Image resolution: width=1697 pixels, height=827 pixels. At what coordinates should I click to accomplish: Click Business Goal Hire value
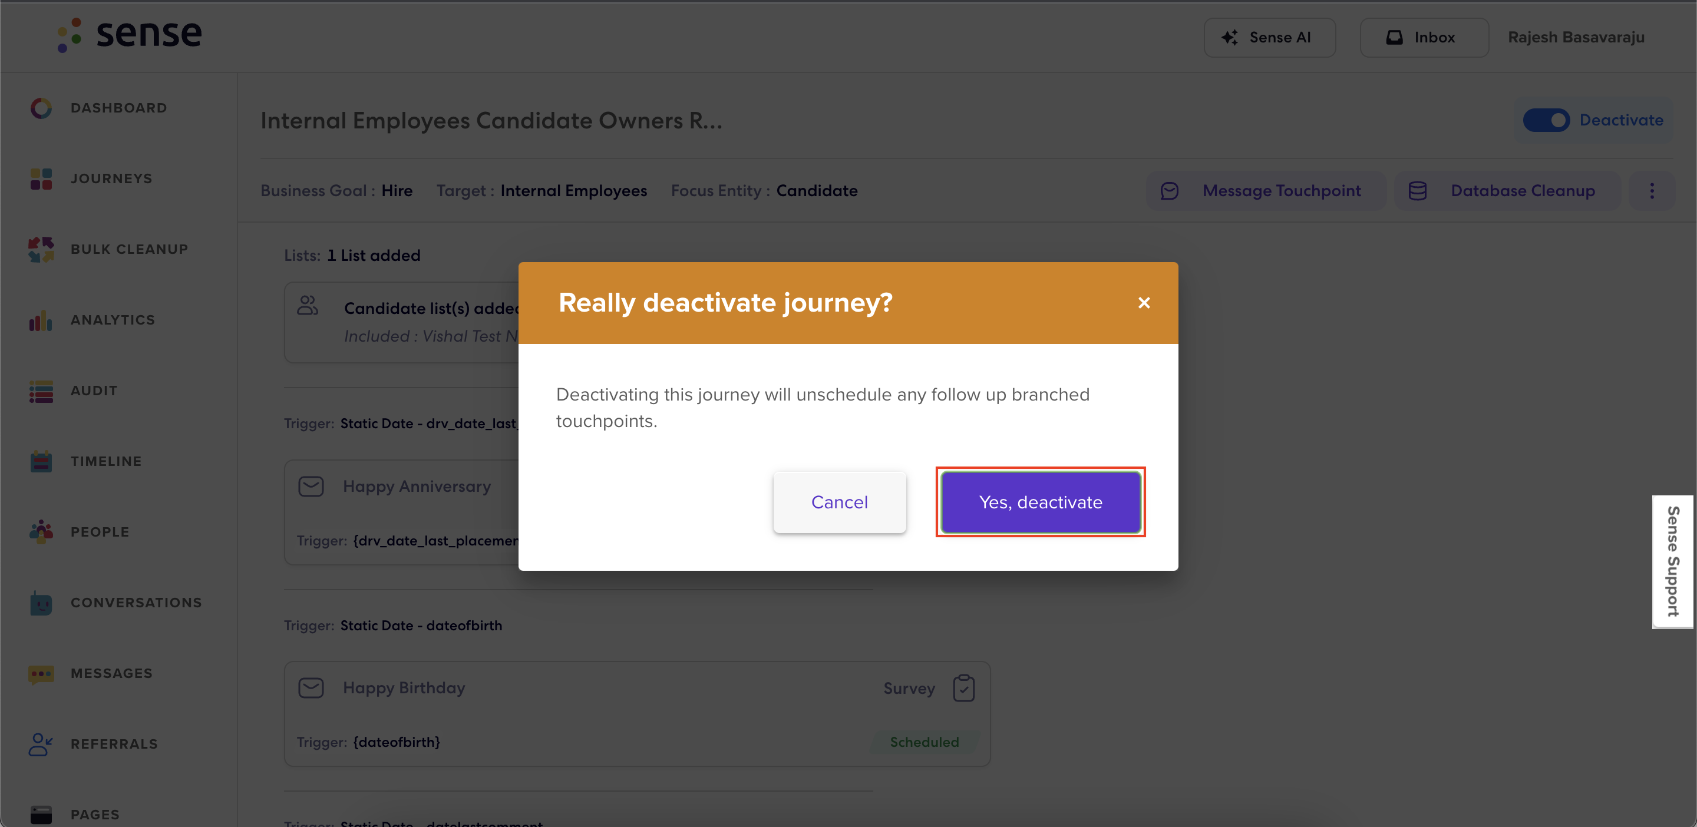pyautogui.click(x=397, y=191)
